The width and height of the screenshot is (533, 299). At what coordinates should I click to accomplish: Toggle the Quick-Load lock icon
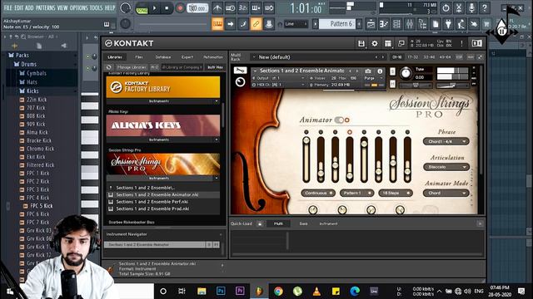click(x=260, y=223)
